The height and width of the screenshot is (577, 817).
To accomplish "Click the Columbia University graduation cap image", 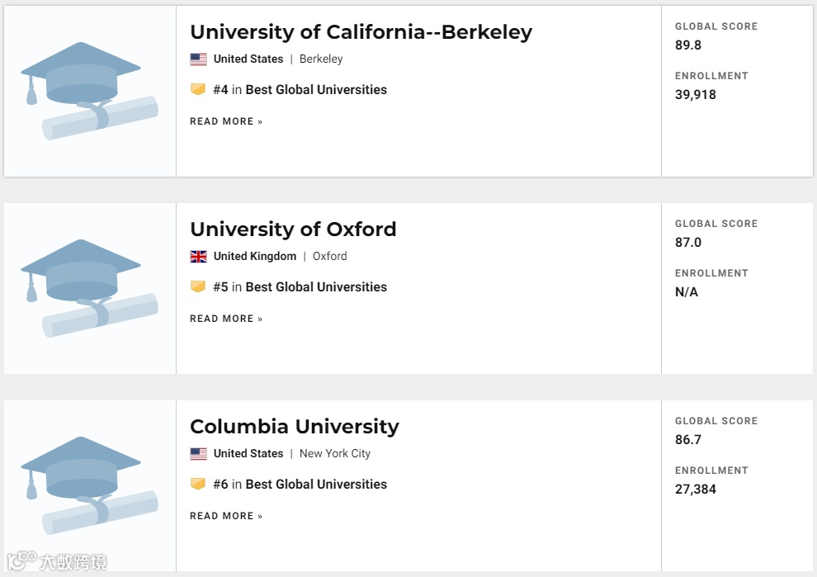I will [89, 485].
